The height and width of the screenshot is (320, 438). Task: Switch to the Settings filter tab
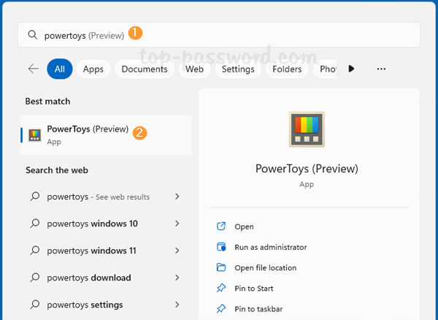[238, 69]
